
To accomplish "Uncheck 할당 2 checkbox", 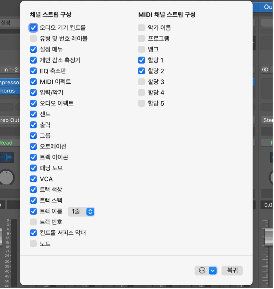I will [142, 71].
